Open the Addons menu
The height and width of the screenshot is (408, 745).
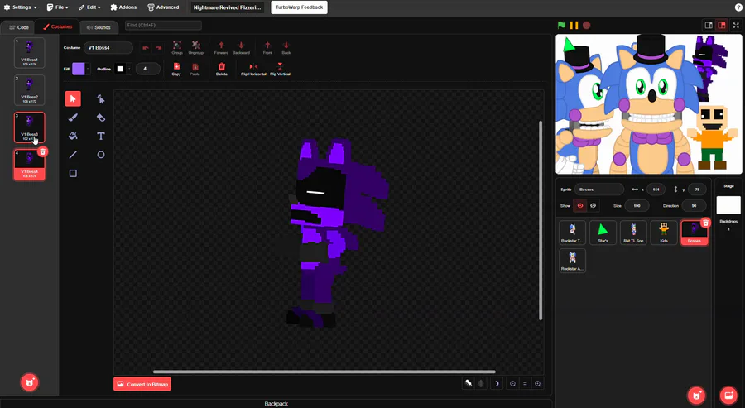(x=123, y=7)
